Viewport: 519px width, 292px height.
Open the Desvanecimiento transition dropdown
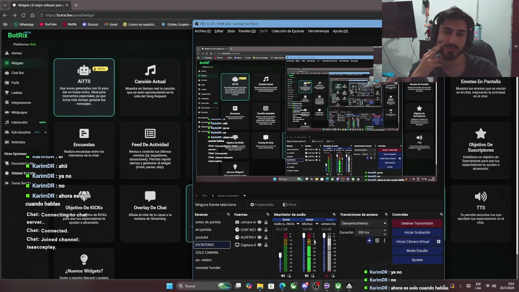pyautogui.click(x=364, y=223)
